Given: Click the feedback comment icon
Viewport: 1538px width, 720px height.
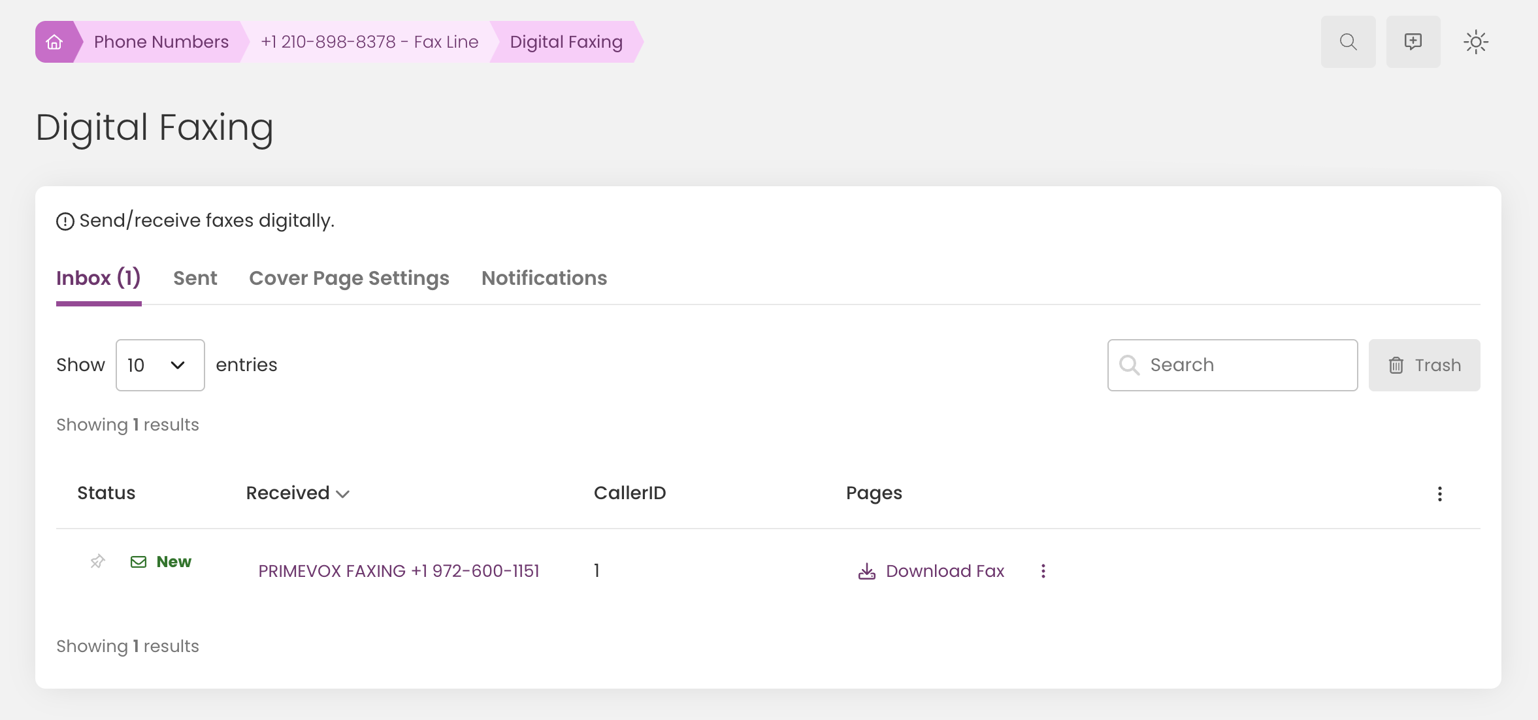Looking at the screenshot, I should coord(1413,41).
